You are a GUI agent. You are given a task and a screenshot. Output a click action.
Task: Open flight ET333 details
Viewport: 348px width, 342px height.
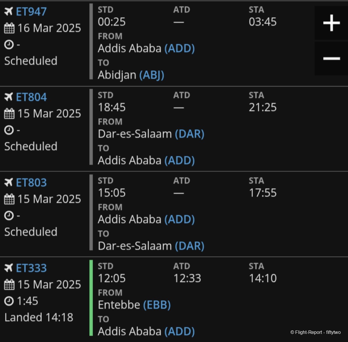pos(31,268)
